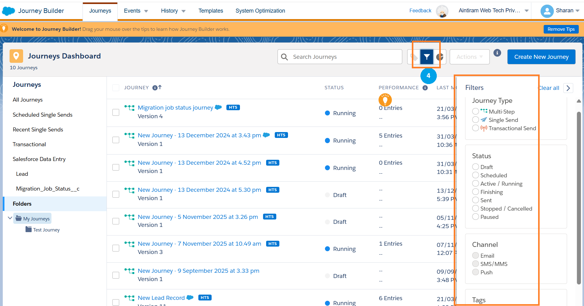Screen dimensions: 584x306
Task: Click the Performance column info icon
Action: (425, 88)
